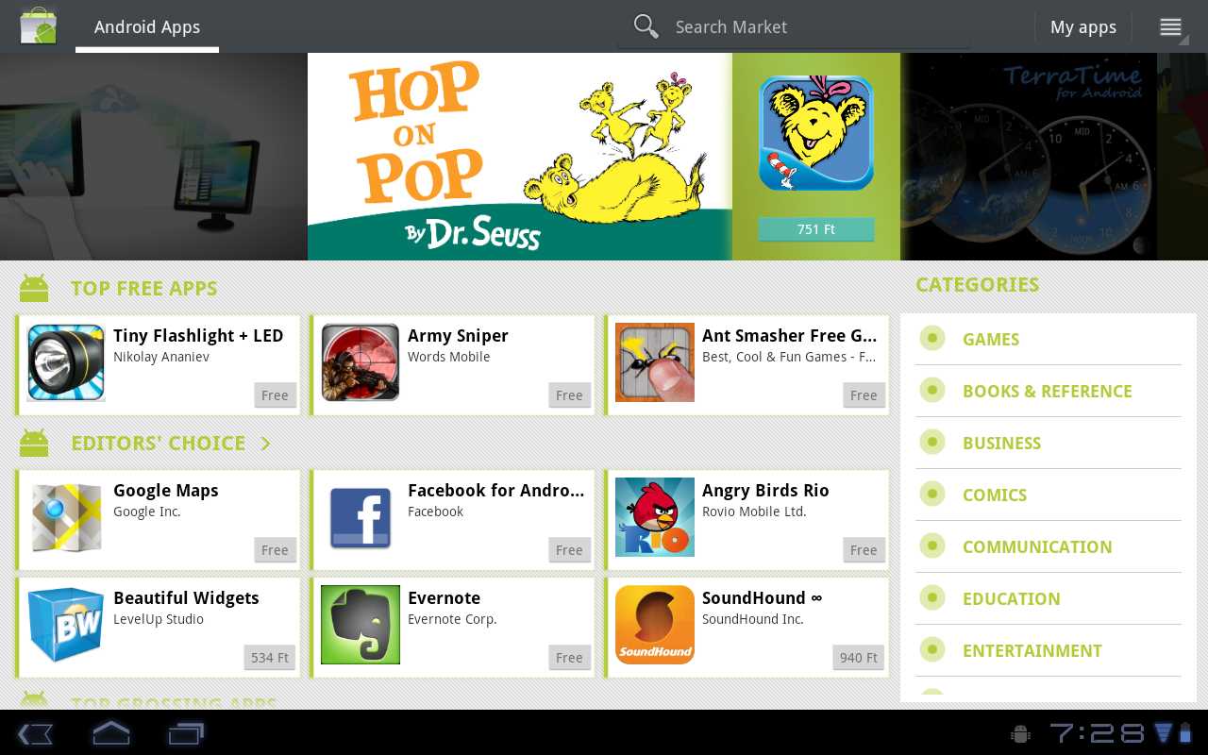
Task: Open the overflow menu in top bar
Action: (1171, 27)
